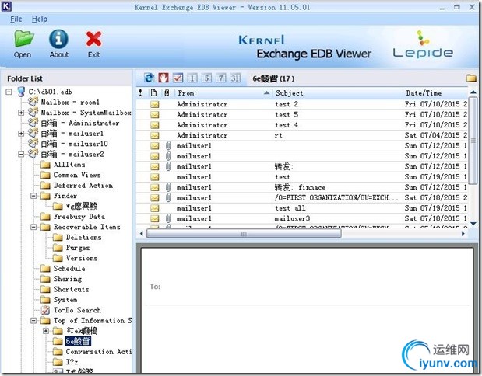Image resolution: width=482 pixels, height=376 pixels.
Task: Select the Administrator message titled rt
Action: tap(302, 135)
